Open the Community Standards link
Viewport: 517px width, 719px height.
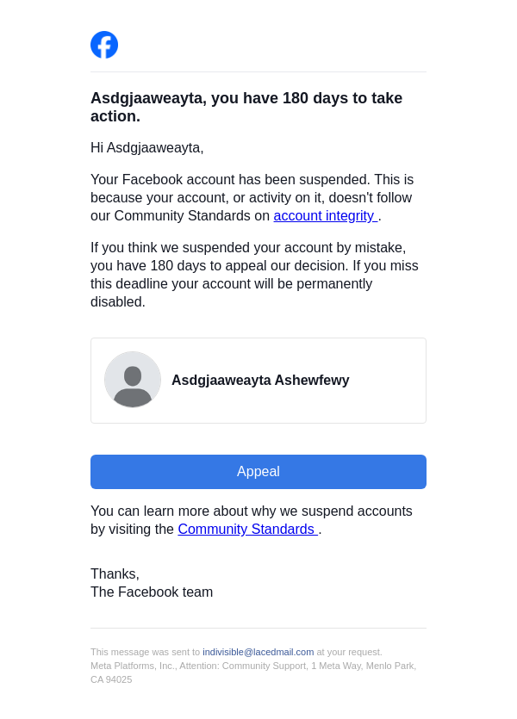pyautogui.click(x=246, y=530)
